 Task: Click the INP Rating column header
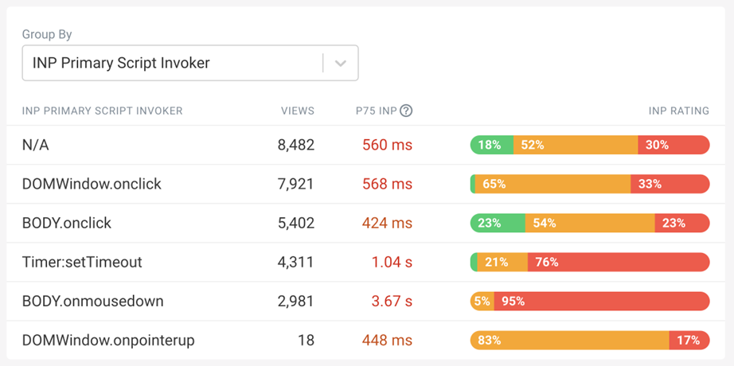(678, 111)
